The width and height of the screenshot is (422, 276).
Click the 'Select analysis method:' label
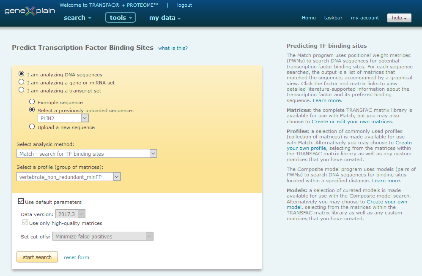click(45, 144)
